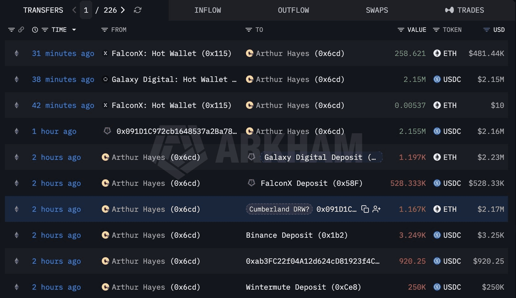516x298 pixels.
Task: Click the 0xab3FC22f04A12d624cD81923f4C recipient address
Action: click(x=313, y=261)
